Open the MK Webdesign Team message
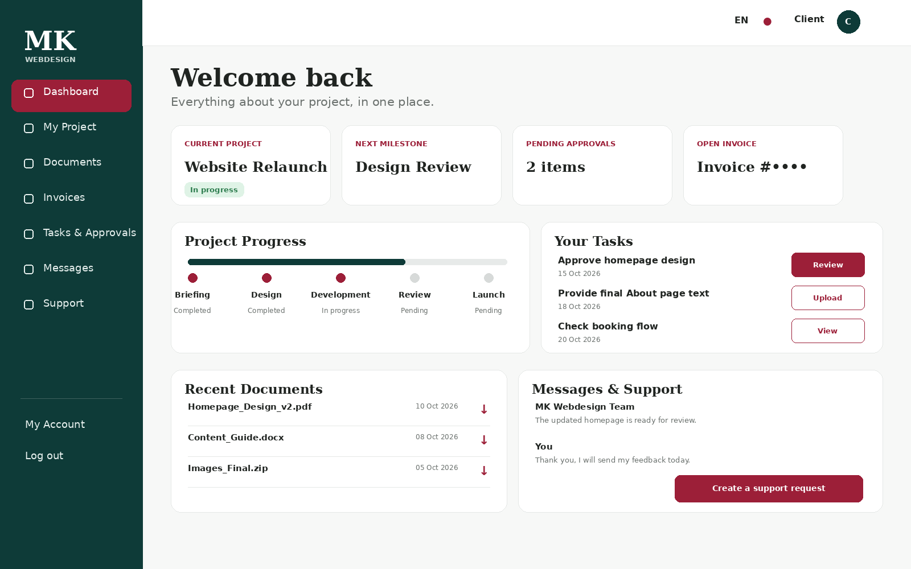 click(x=615, y=413)
